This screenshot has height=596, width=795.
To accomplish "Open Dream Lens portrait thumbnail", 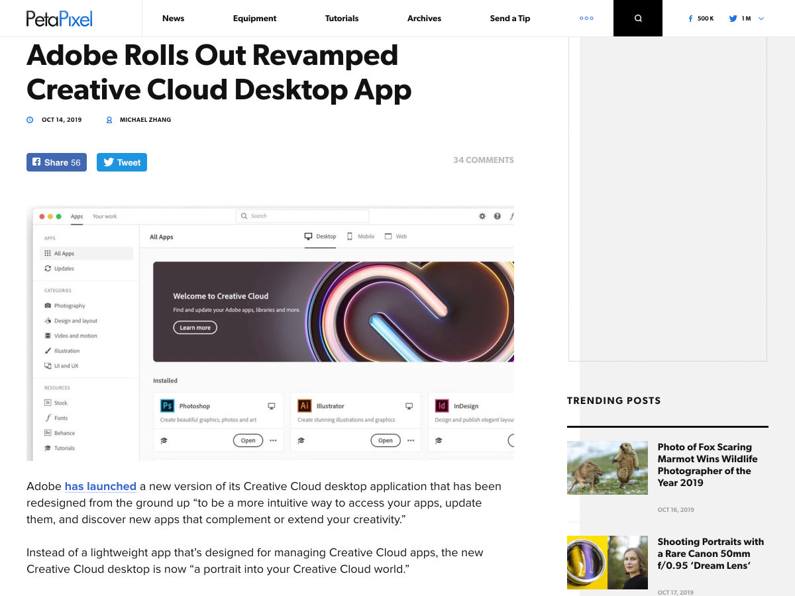I will [x=608, y=562].
